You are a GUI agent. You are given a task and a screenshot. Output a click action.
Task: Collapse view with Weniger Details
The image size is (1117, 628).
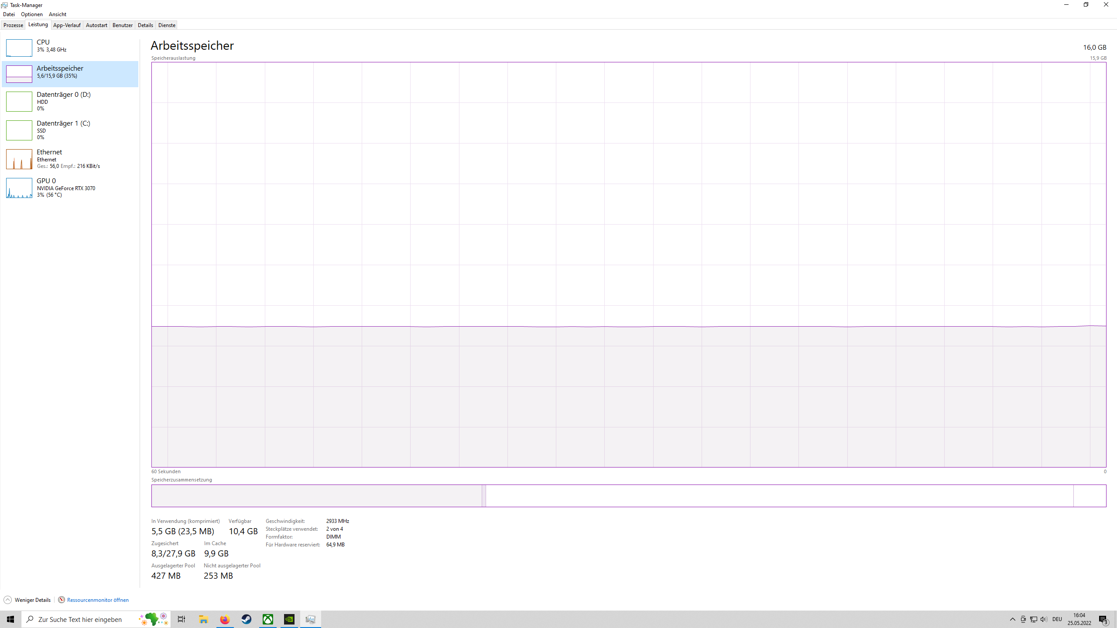(x=27, y=600)
